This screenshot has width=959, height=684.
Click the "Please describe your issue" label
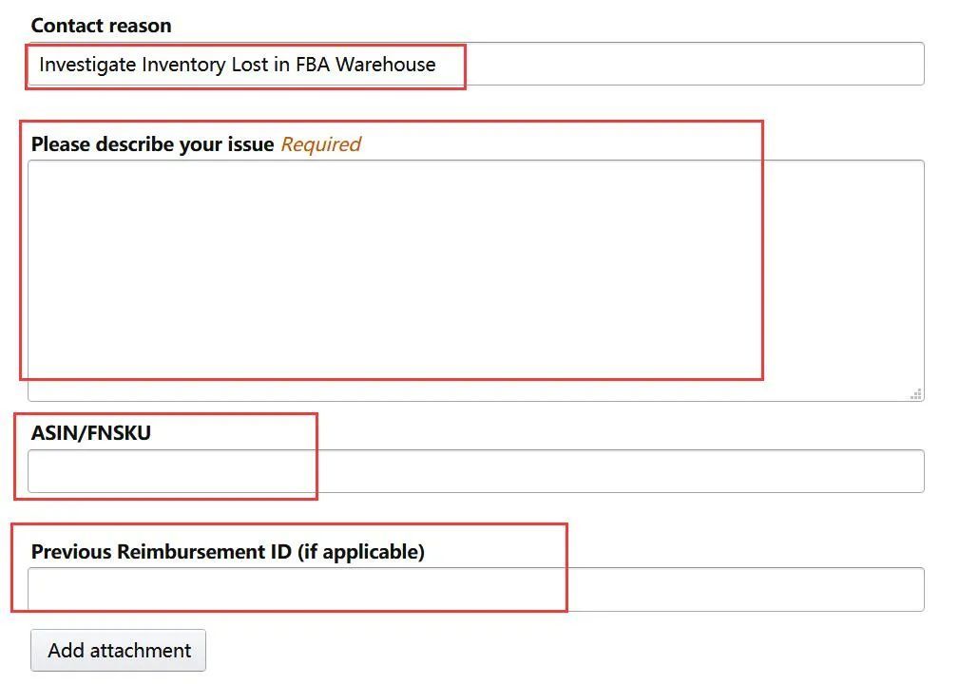(x=153, y=144)
